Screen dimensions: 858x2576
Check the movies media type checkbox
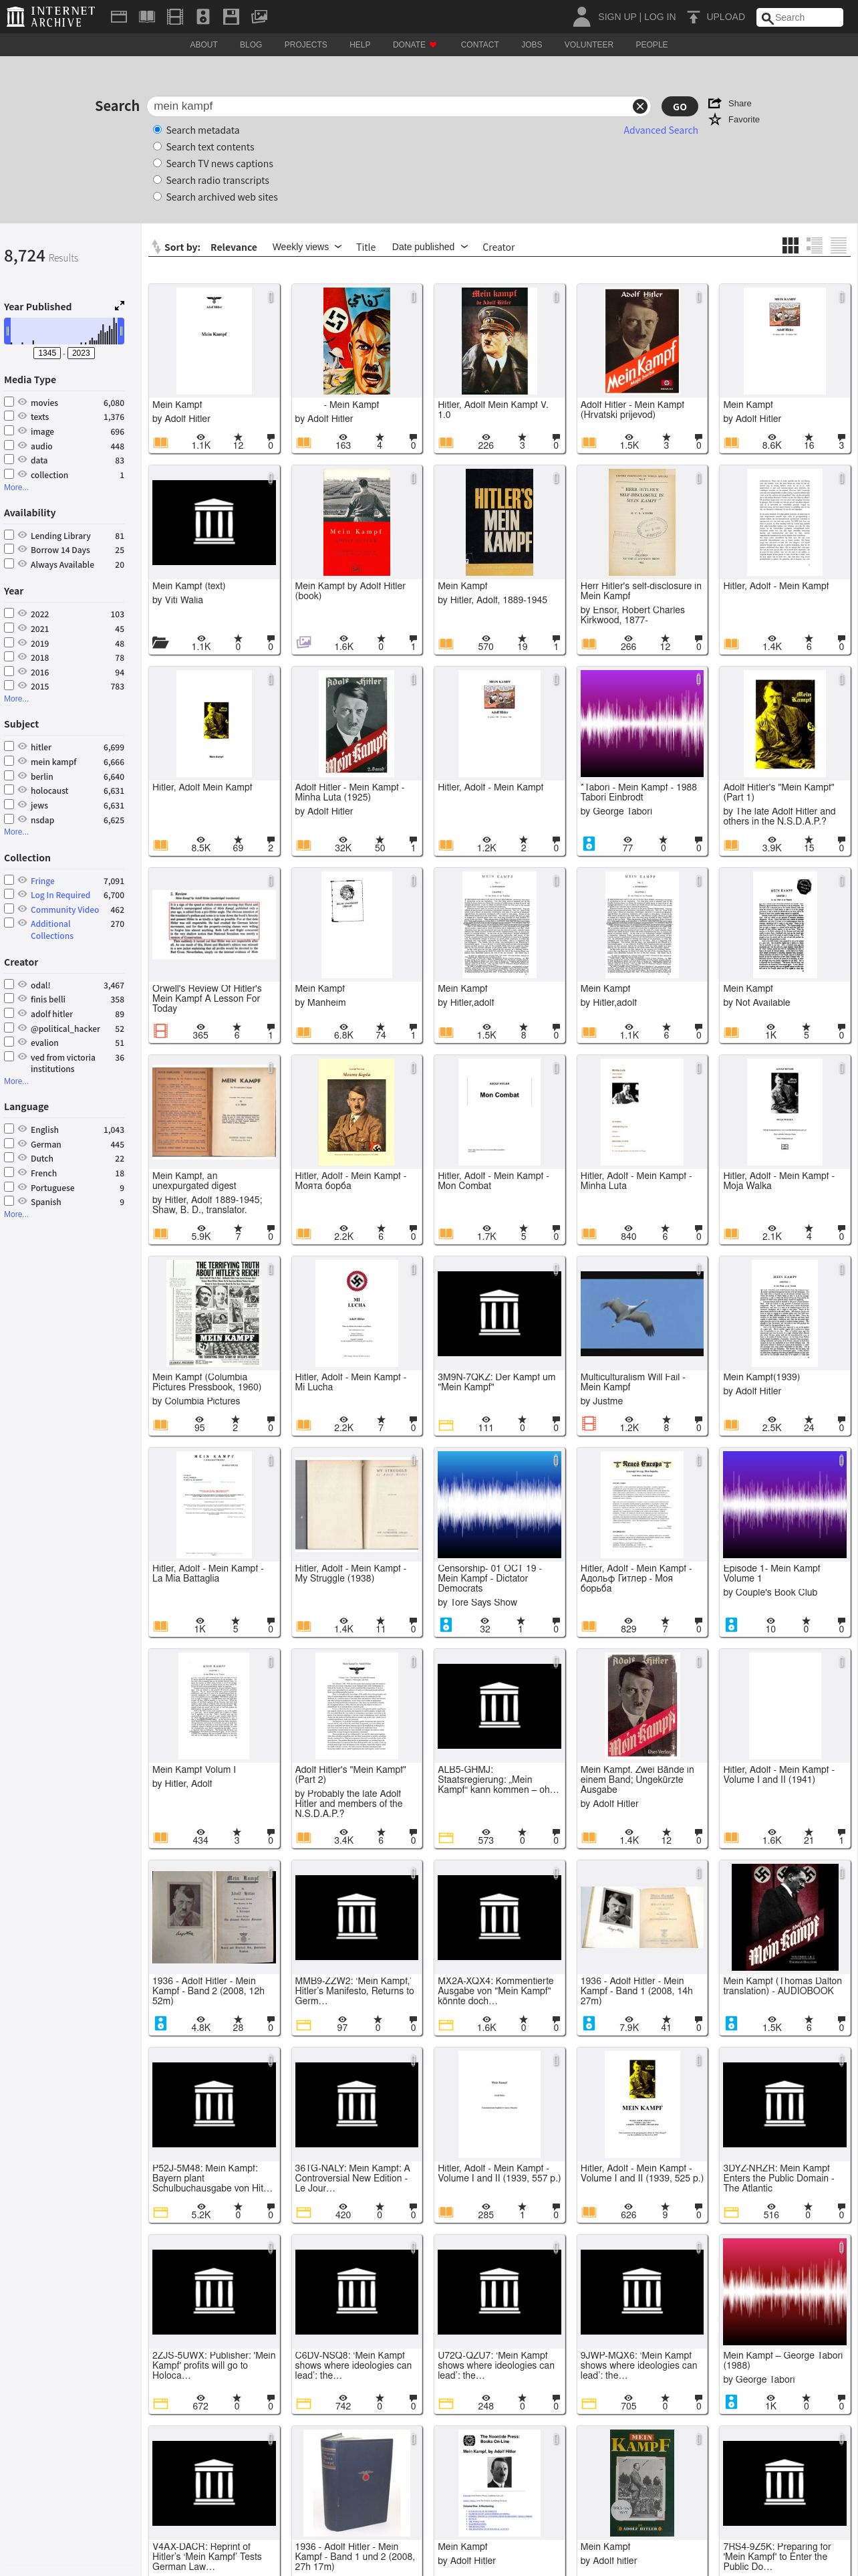(x=9, y=402)
